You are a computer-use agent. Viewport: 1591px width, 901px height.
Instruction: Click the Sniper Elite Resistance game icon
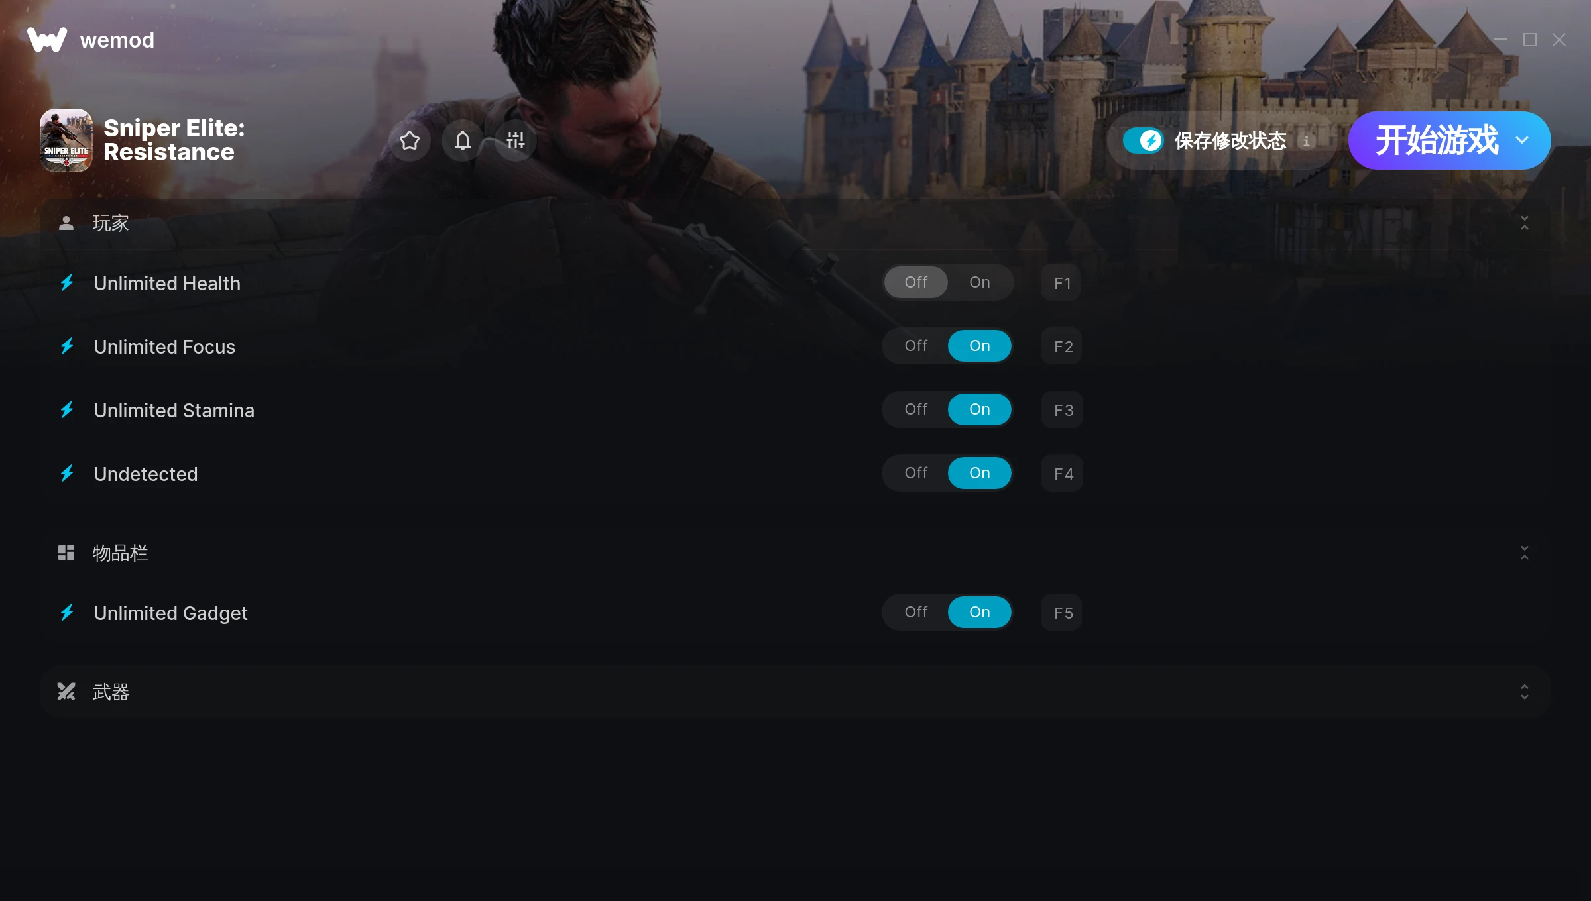(x=67, y=140)
